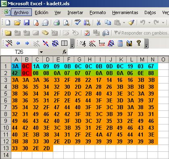
Task: Run the ABC spelling check
Action: pyautogui.click(x=77, y=22)
